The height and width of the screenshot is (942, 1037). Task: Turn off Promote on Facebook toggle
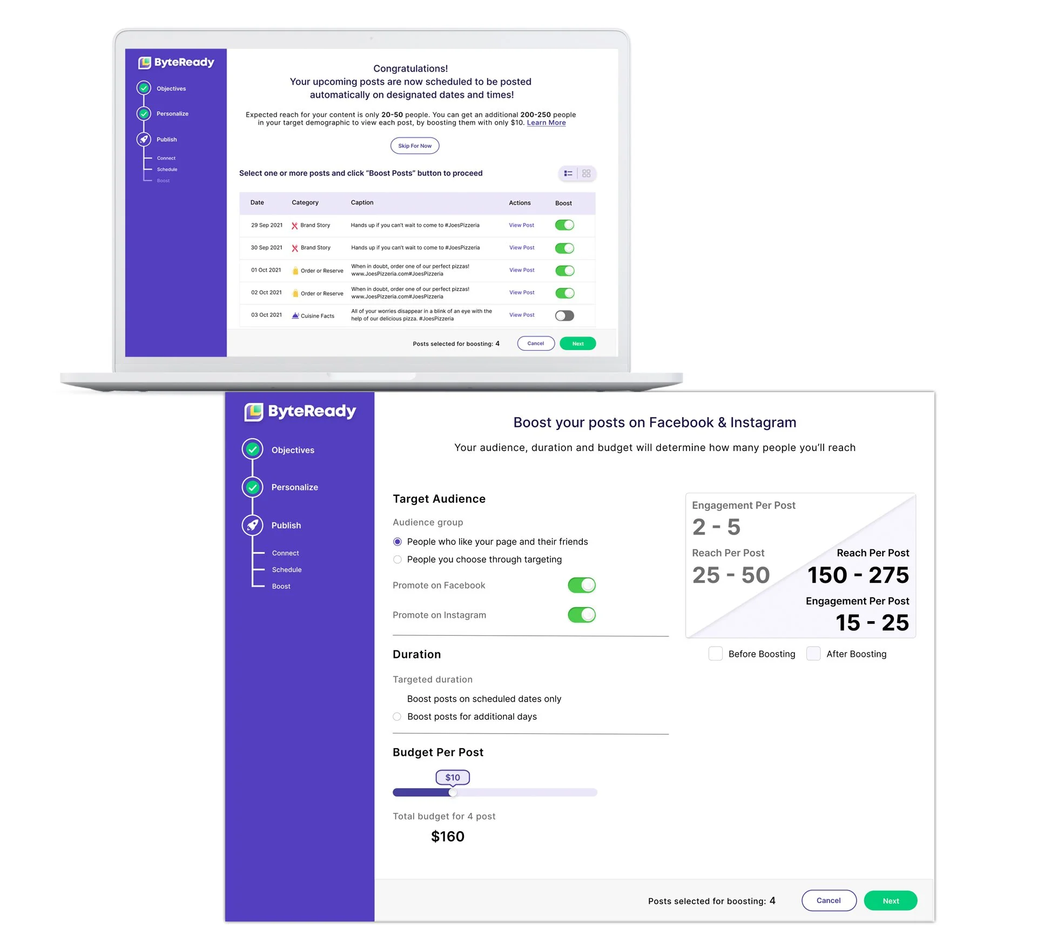tap(581, 585)
